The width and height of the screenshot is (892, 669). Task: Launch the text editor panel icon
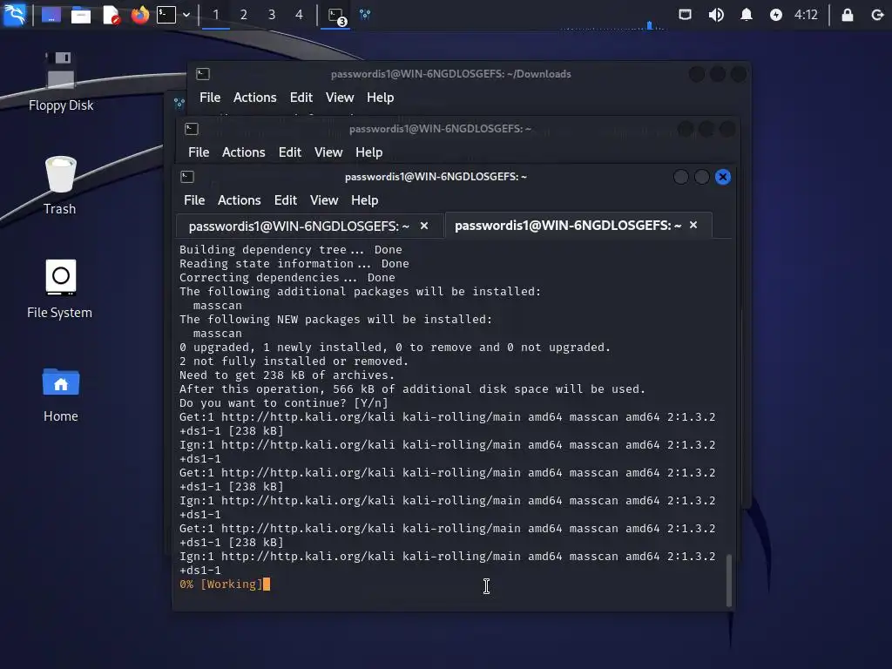(x=111, y=15)
